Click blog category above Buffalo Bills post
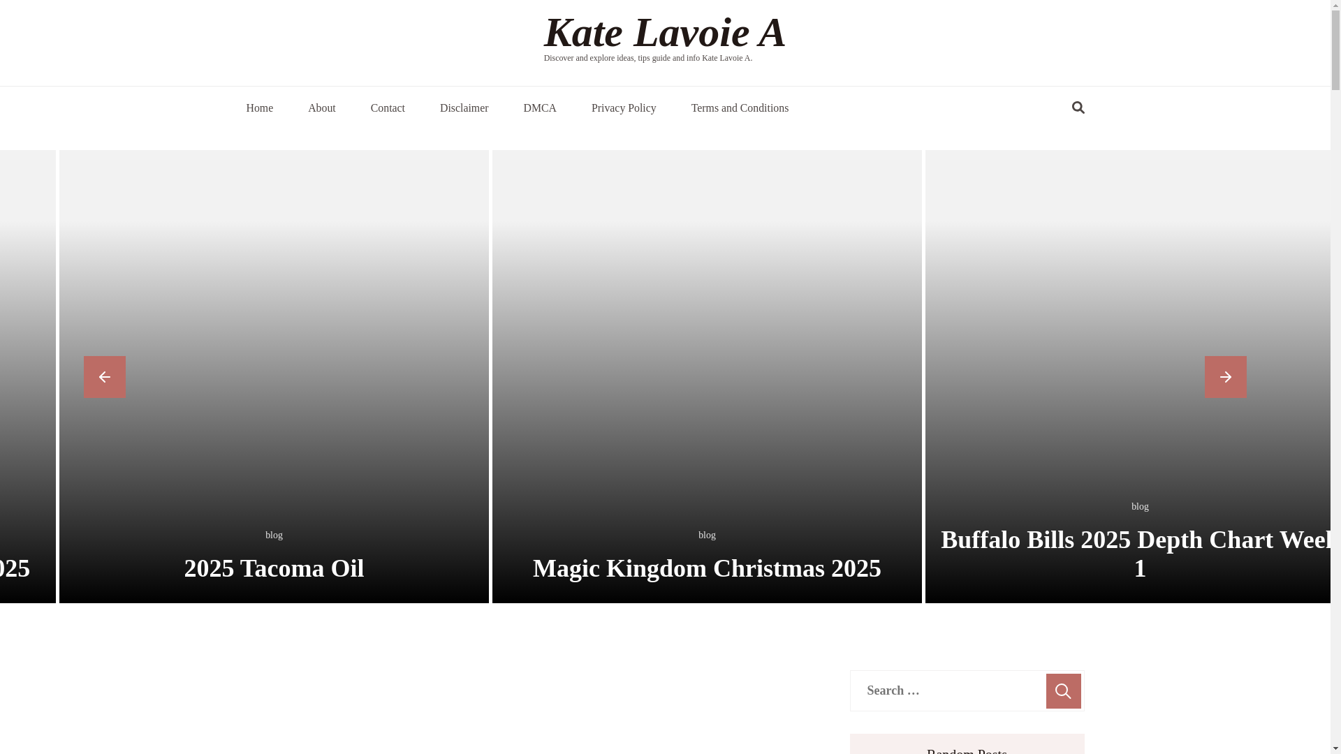Viewport: 1341px width, 754px height. click(x=1140, y=506)
